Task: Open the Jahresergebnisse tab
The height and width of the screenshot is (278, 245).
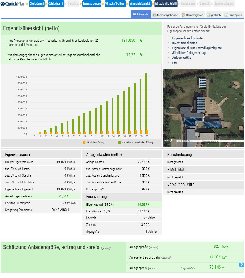Action: point(167,15)
